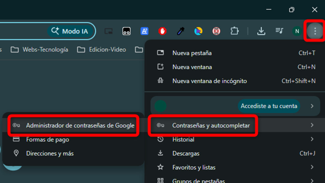Image resolution: width=325 pixels, height=183 pixels.
Task: Click location pin icon for Direcciones
Action: point(16,153)
